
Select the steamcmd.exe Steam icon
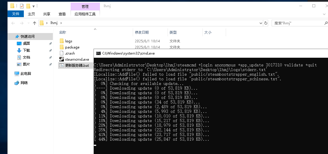click(62, 59)
